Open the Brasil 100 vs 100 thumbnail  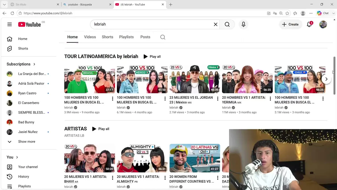point(90,79)
